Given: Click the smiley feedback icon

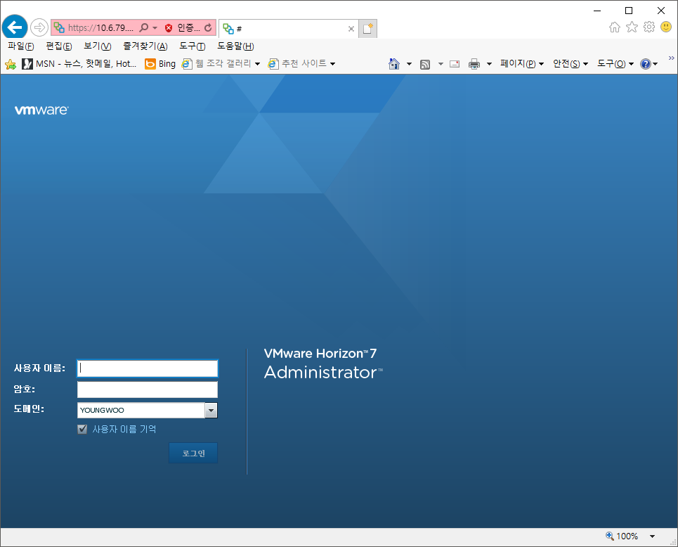Looking at the screenshot, I should point(666,27).
